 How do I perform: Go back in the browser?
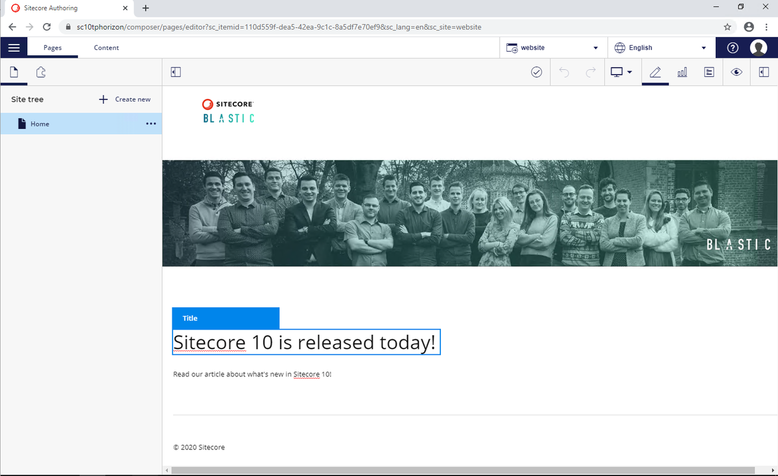coord(12,27)
